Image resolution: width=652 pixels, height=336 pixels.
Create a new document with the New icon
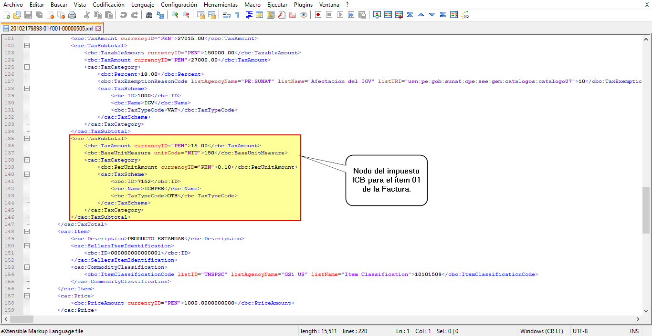(6, 15)
